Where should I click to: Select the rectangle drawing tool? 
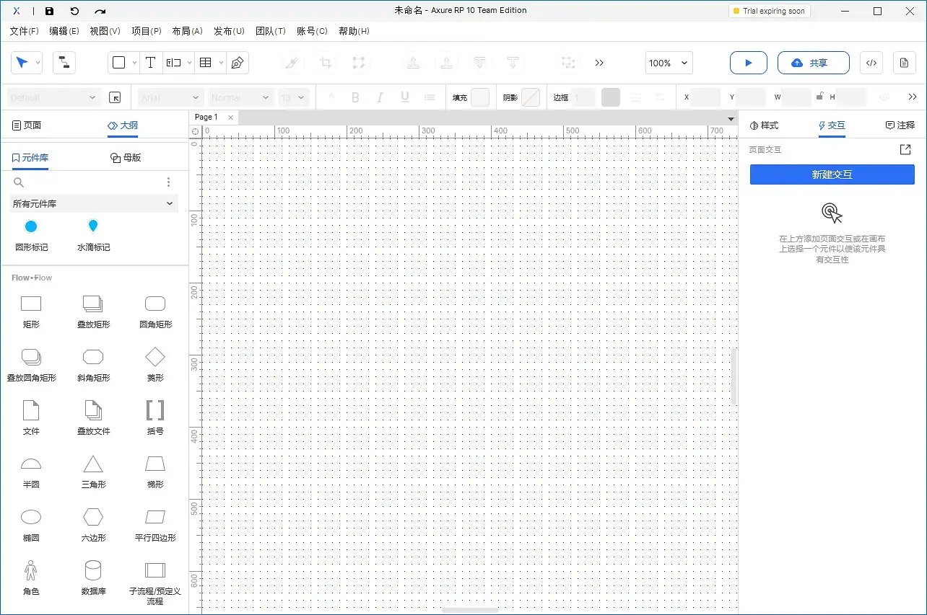point(119,63)
